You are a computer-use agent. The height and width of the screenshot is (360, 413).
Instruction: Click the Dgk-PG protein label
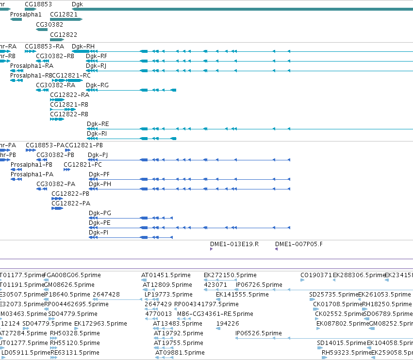(x=100, y=213)
